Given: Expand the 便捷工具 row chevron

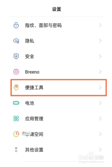Looking at the screenshot, I should [100, 88].
